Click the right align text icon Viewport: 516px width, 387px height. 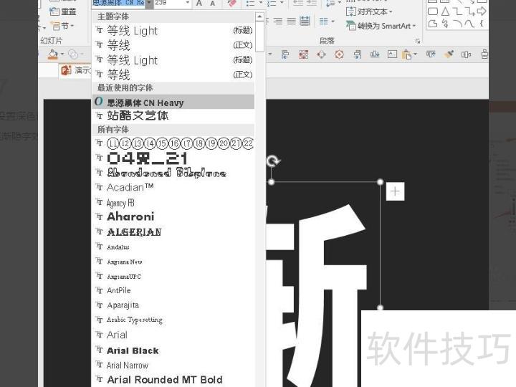278,21
